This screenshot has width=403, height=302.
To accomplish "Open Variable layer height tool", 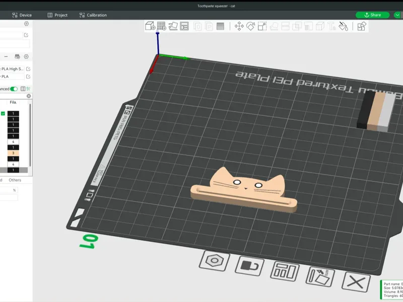I will [220, 26].
